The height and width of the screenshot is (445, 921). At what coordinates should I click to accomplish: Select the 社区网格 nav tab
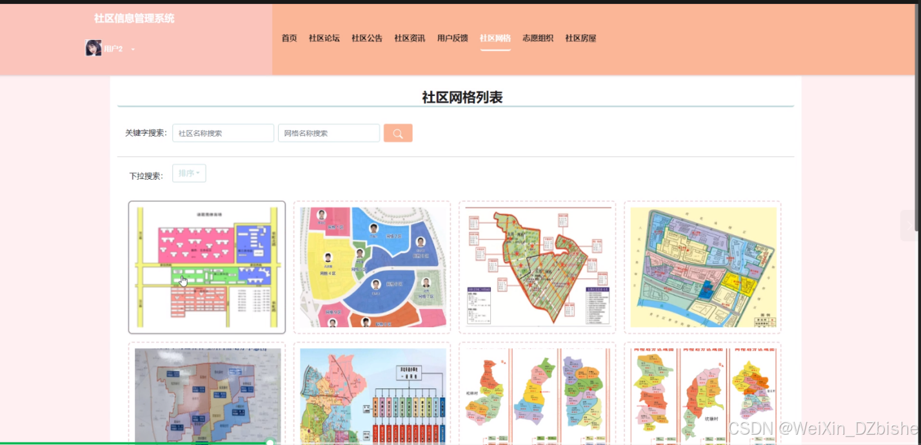pyautogui.click(x=495, y=38)
